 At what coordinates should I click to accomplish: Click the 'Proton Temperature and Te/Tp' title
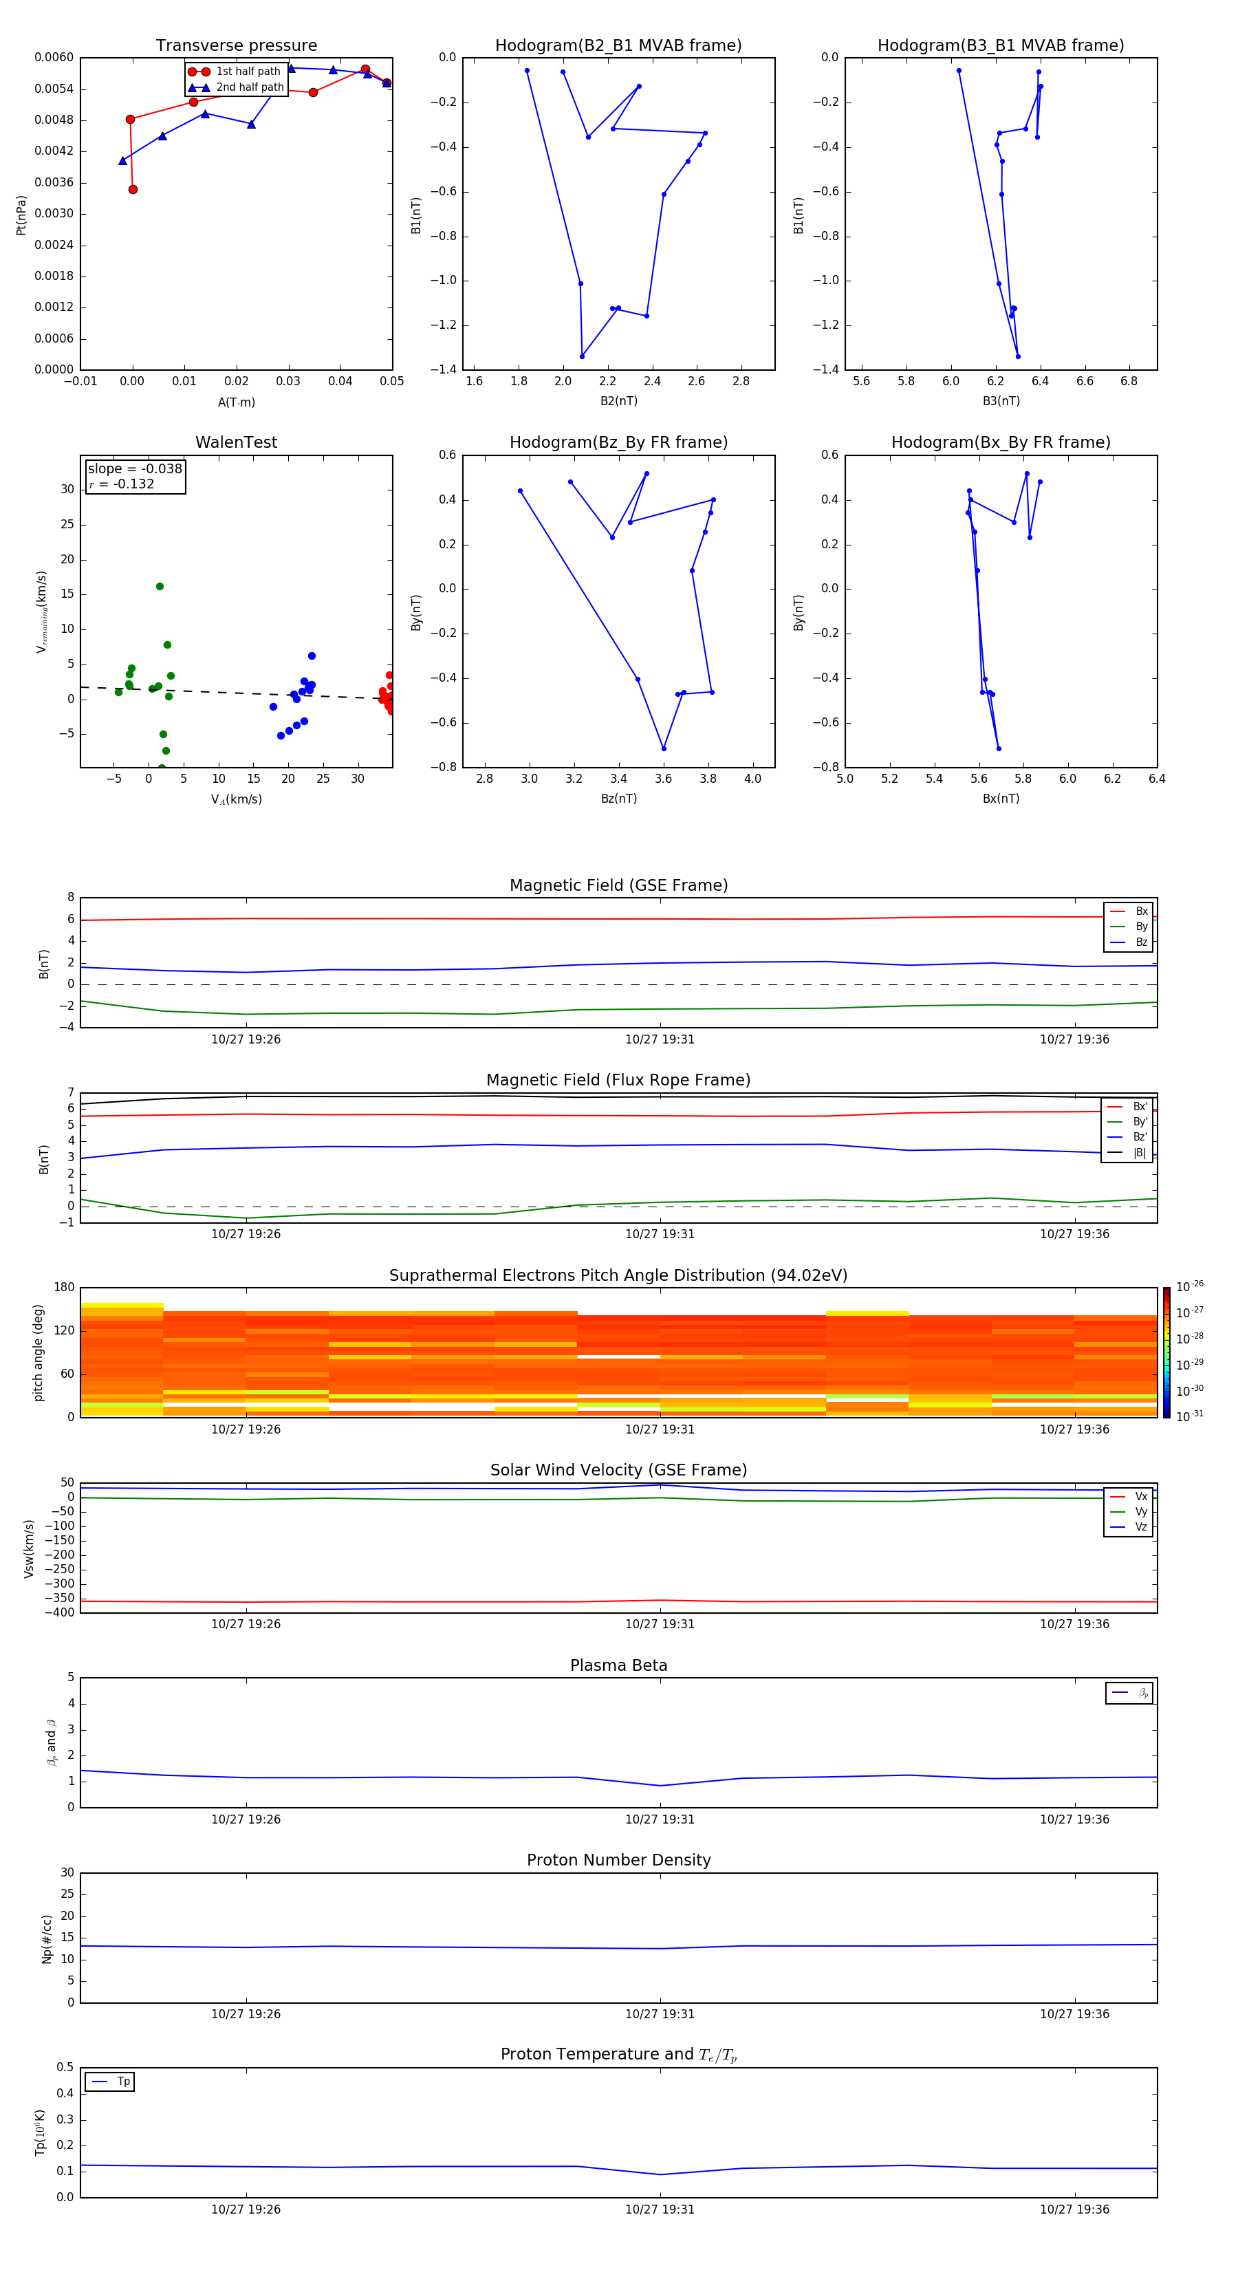click(618, 2054)
